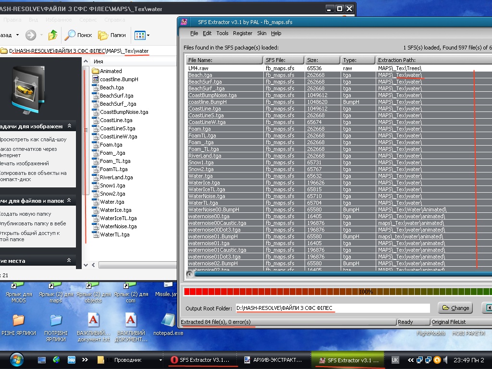Select the coastline.BumpH file icon

pyautogui.click(x=95, y=79)
